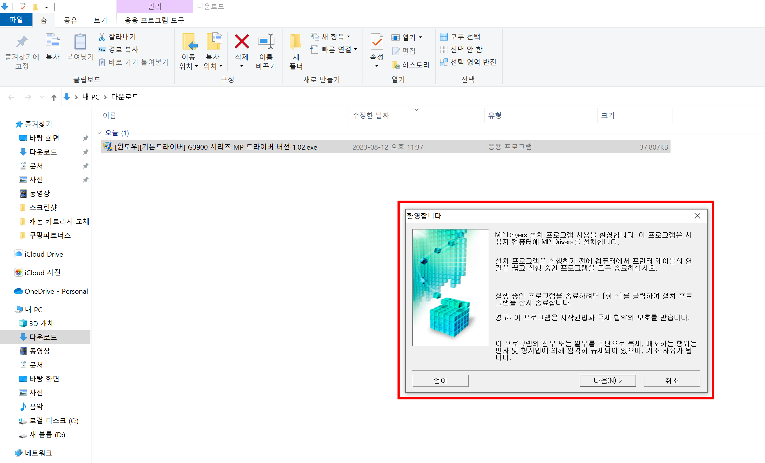Switch to the View (보기) ribbon tab
Viewport: 765px width, 463px height.
tap(100, 21)
